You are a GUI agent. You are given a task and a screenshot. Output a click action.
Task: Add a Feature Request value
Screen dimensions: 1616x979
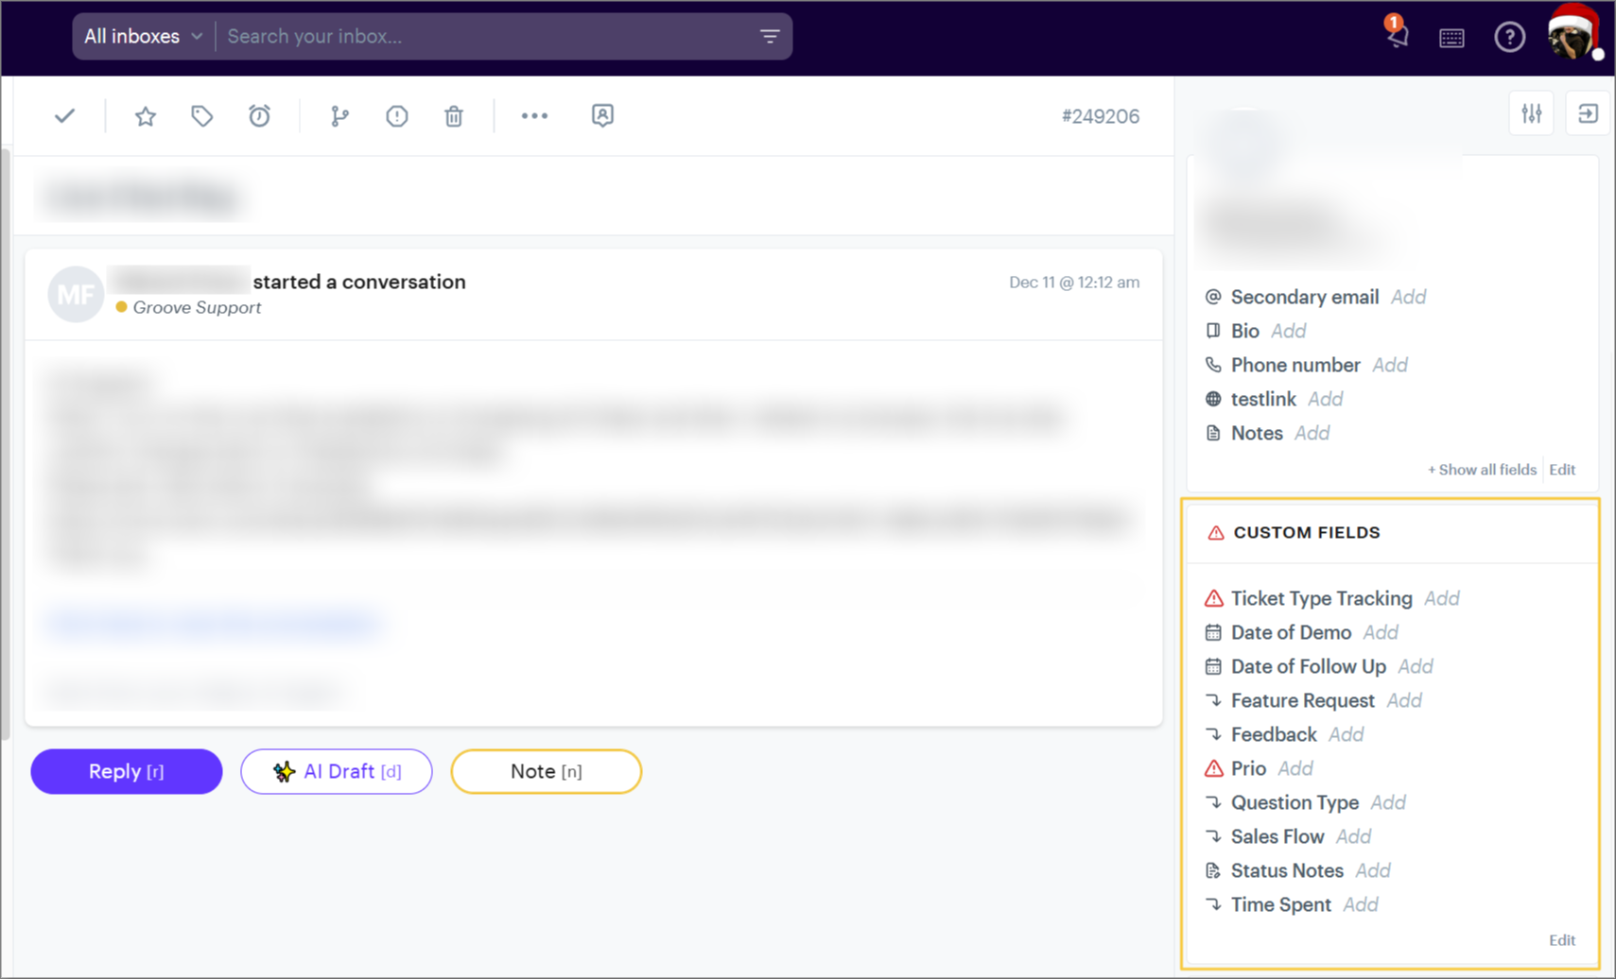tap(1404, 700)
